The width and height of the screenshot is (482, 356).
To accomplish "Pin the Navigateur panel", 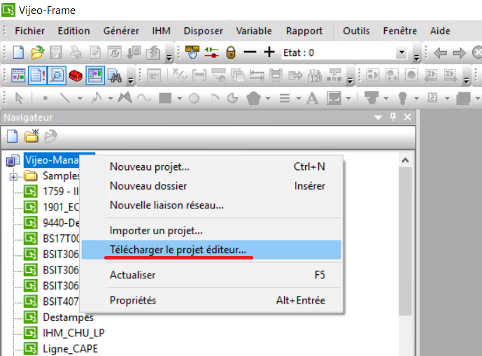I will [393, 117].
